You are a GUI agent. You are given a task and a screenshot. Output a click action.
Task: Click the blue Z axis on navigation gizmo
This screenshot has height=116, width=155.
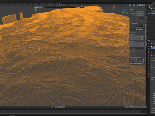125,10
